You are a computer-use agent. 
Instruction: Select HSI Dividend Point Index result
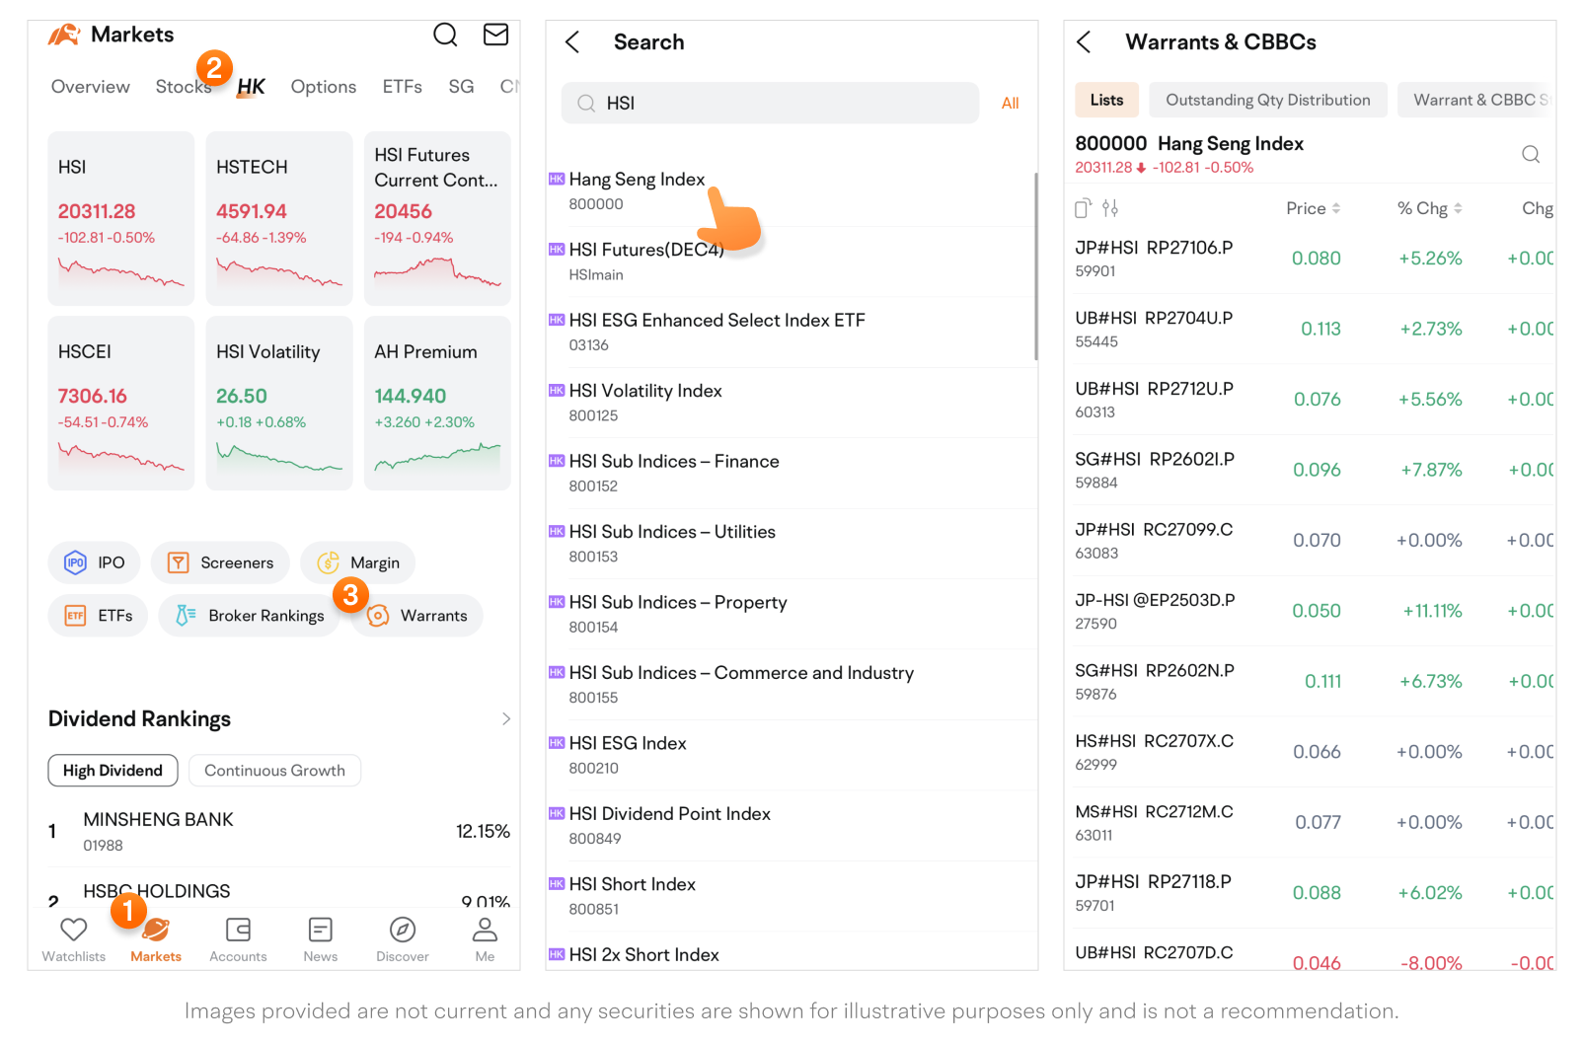coord(790,825)
